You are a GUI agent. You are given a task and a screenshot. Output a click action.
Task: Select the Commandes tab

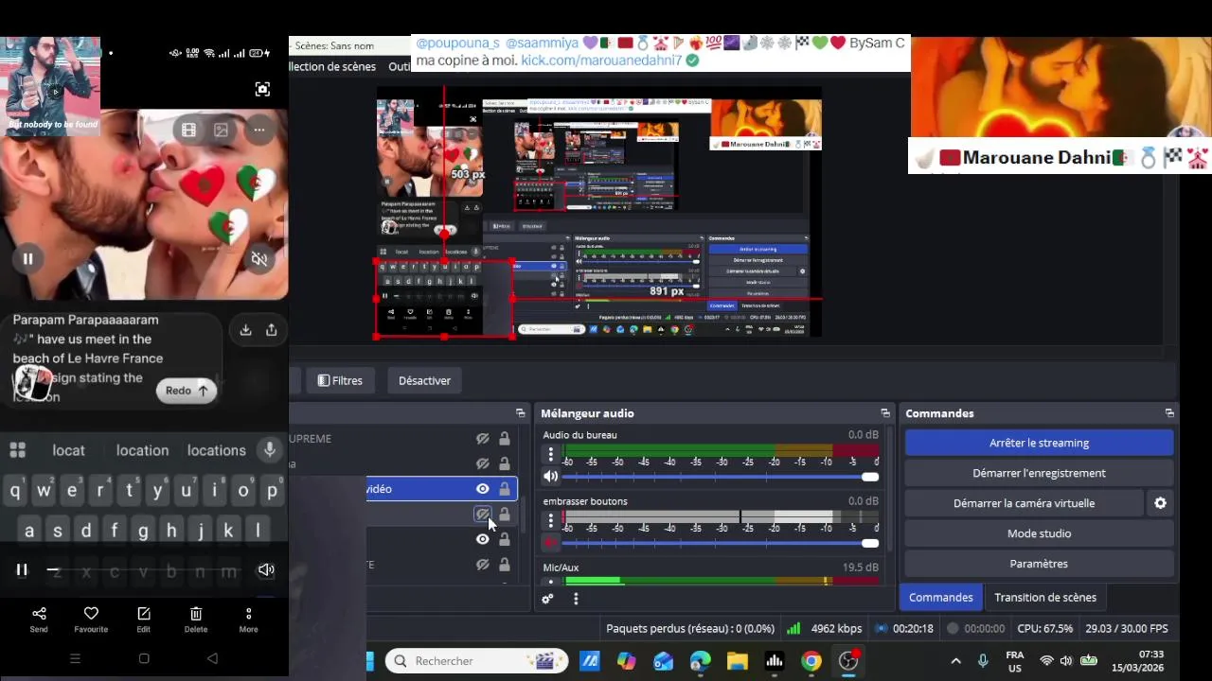click(x=940, y=597)
